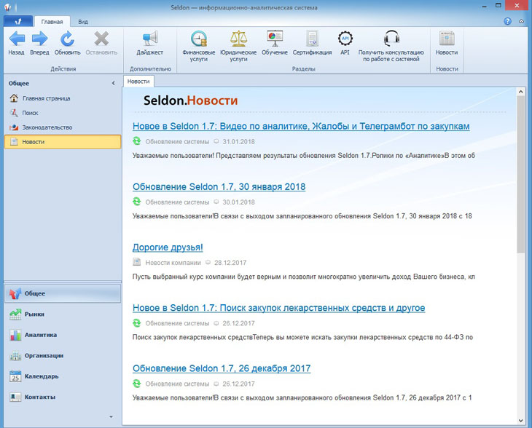532x428 pixels.
Task: Open the Дорогие друзья! article
Action: coord(168,247)
